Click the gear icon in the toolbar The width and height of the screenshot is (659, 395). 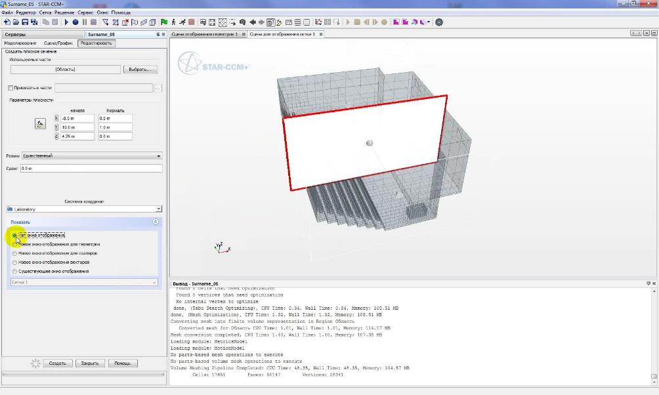point(439,22)
